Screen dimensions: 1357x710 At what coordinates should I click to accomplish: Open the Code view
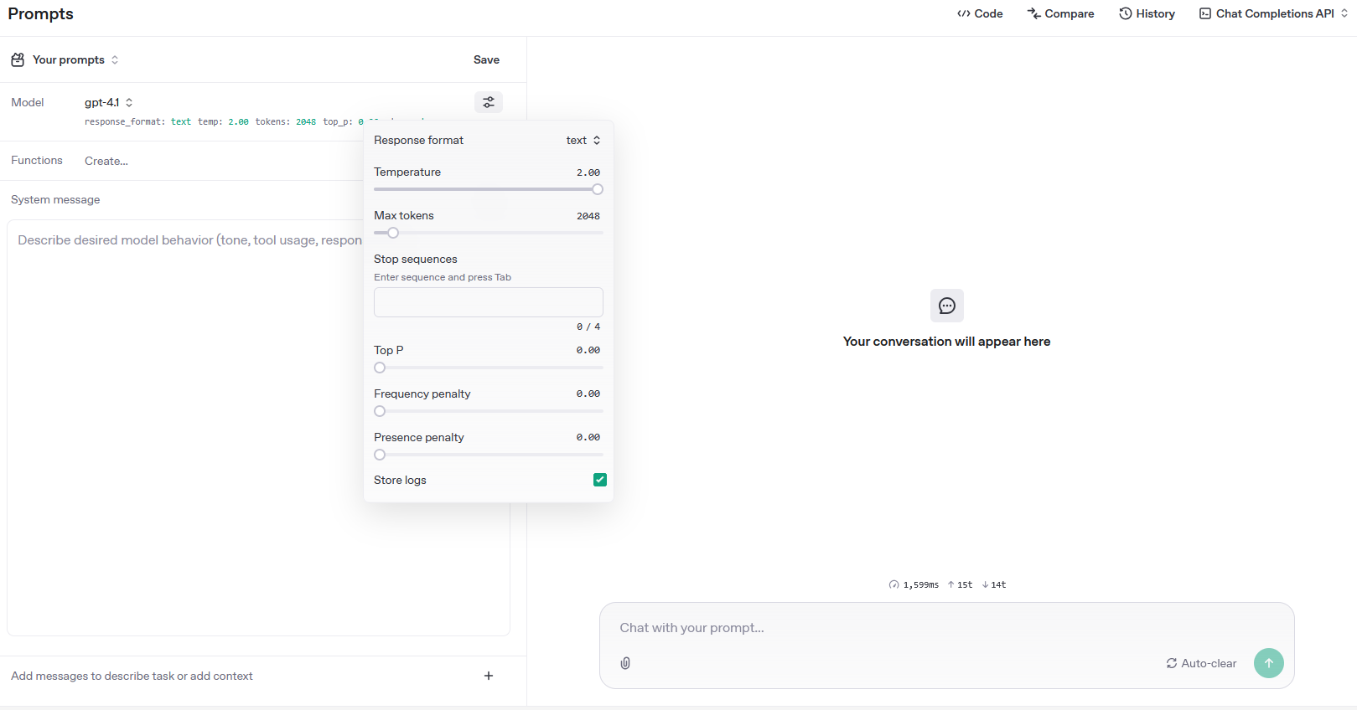(x=980, y=13)
